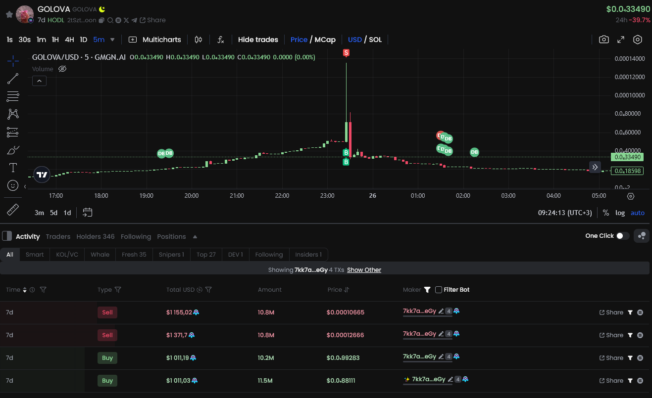Open fullscreen chart mode
This screenshot has height=398, width=652.
(621, 40)
